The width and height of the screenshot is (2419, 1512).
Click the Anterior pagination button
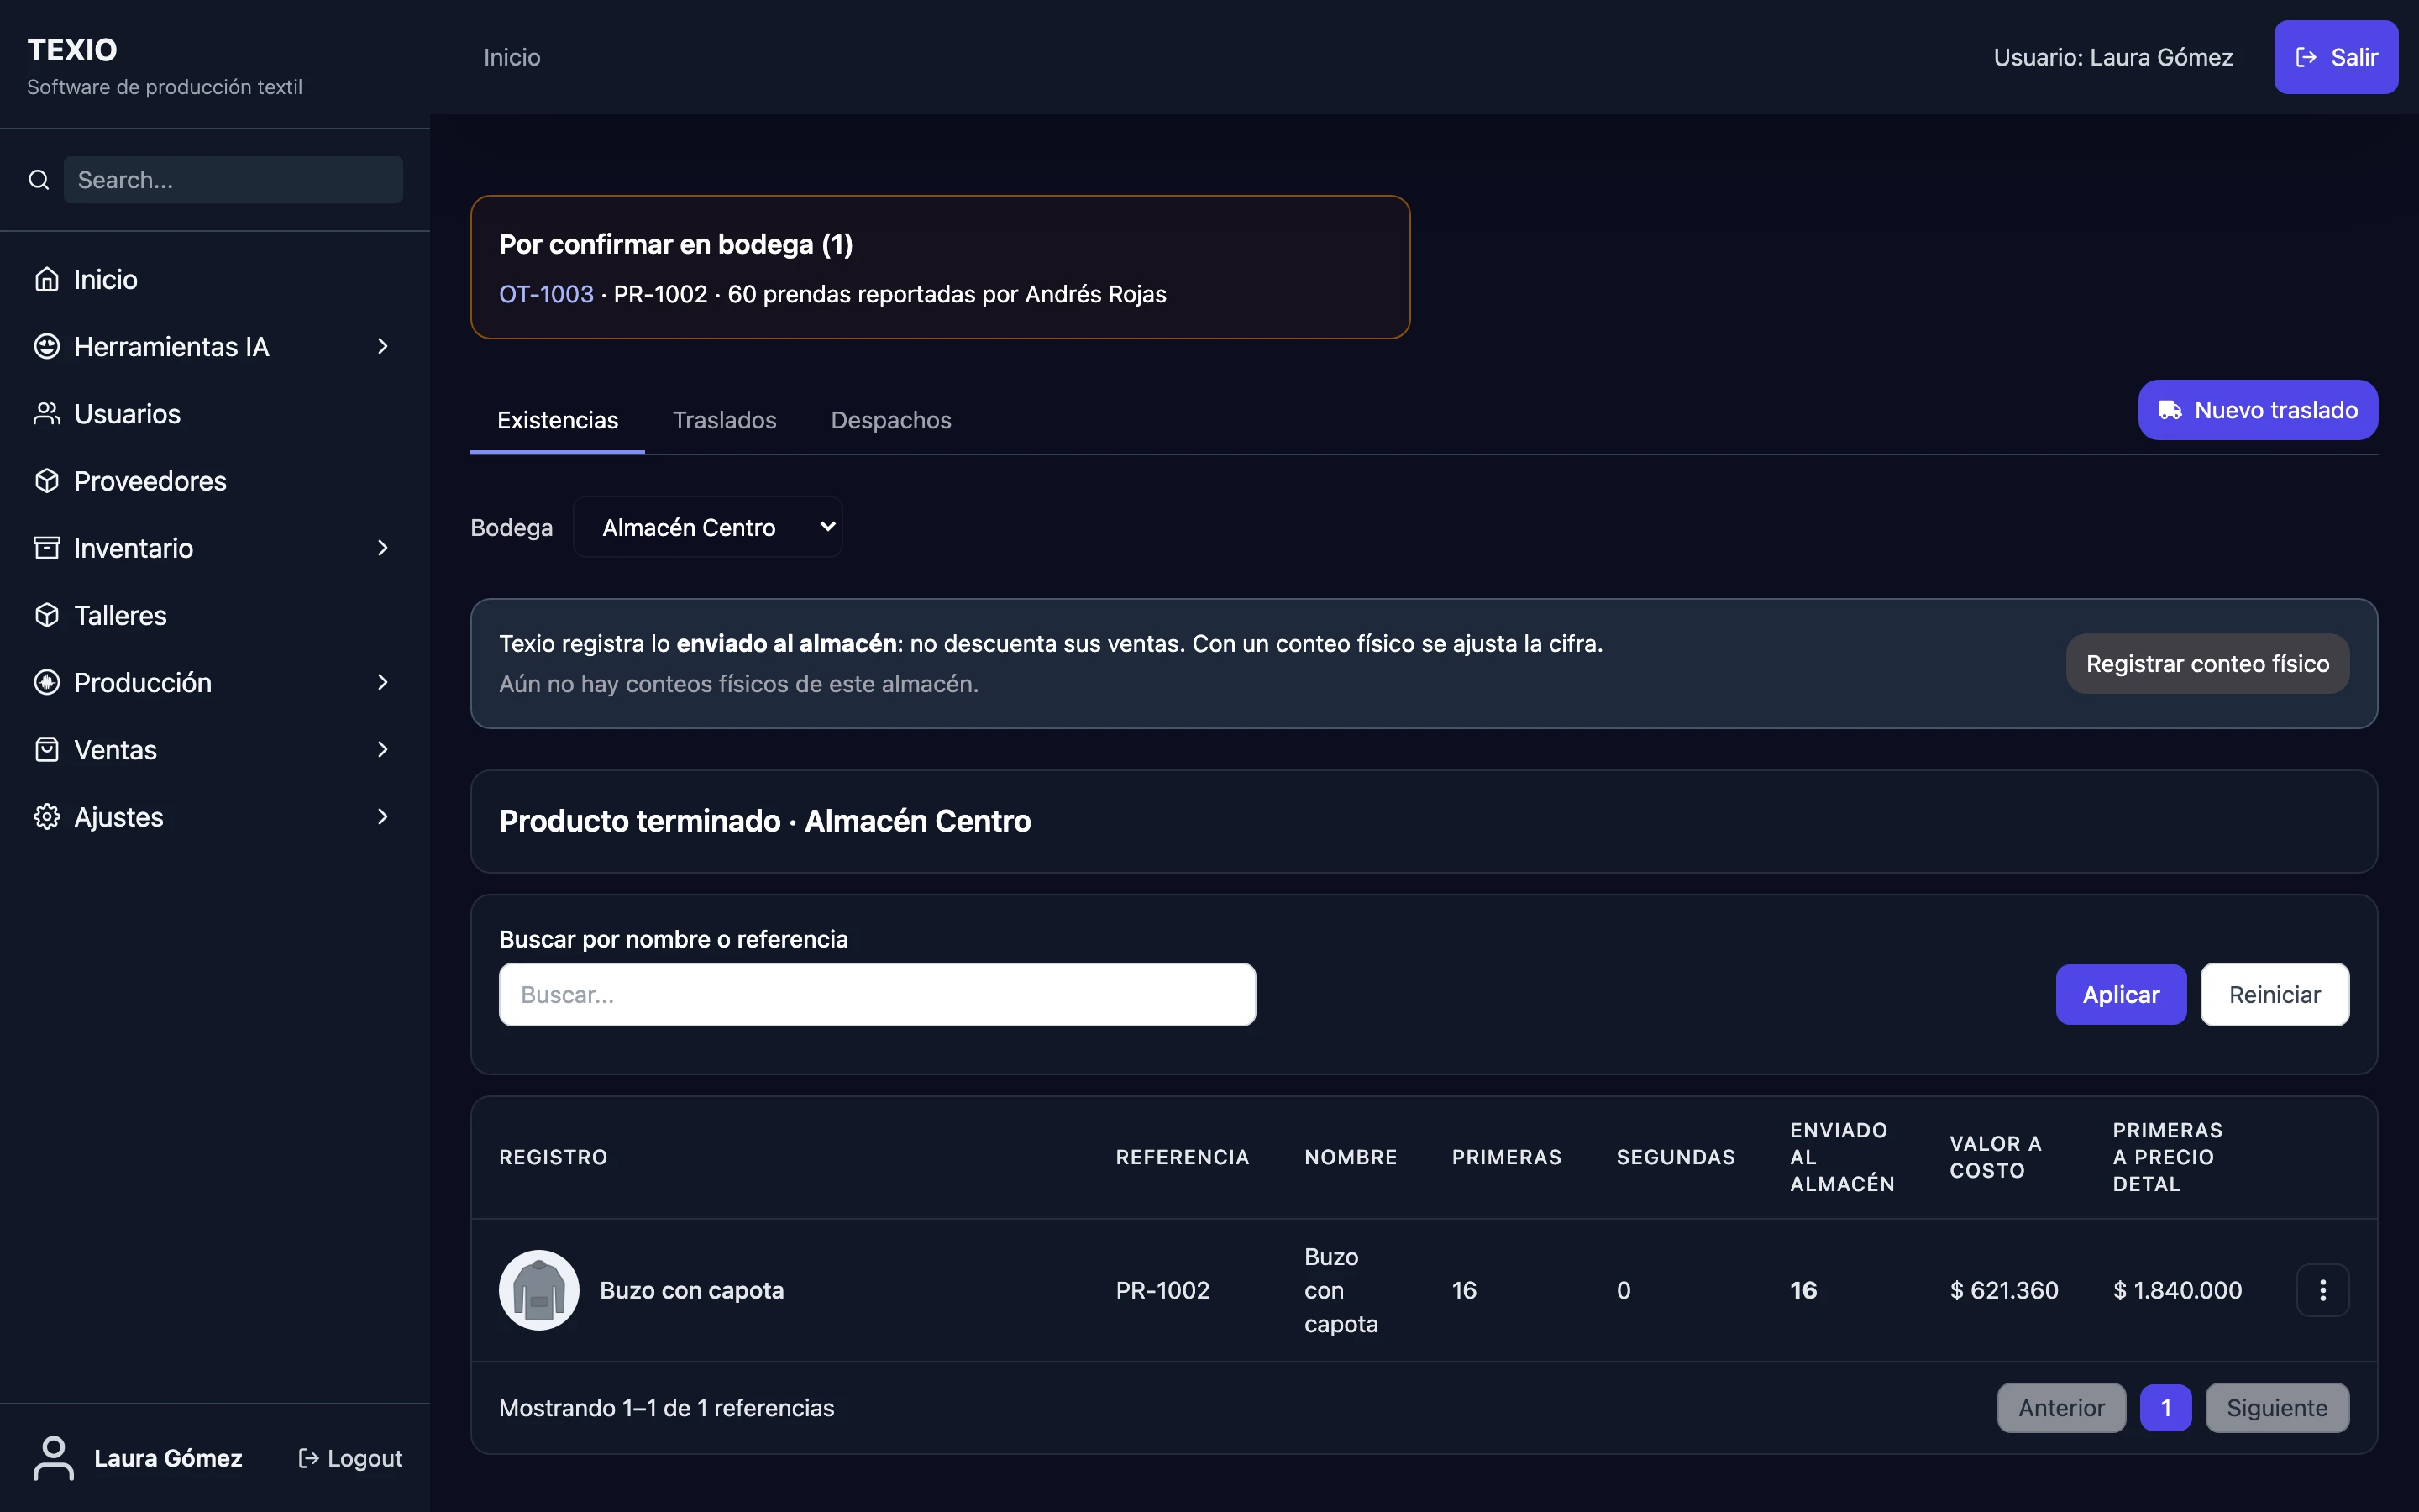tap(2061, 1407)
